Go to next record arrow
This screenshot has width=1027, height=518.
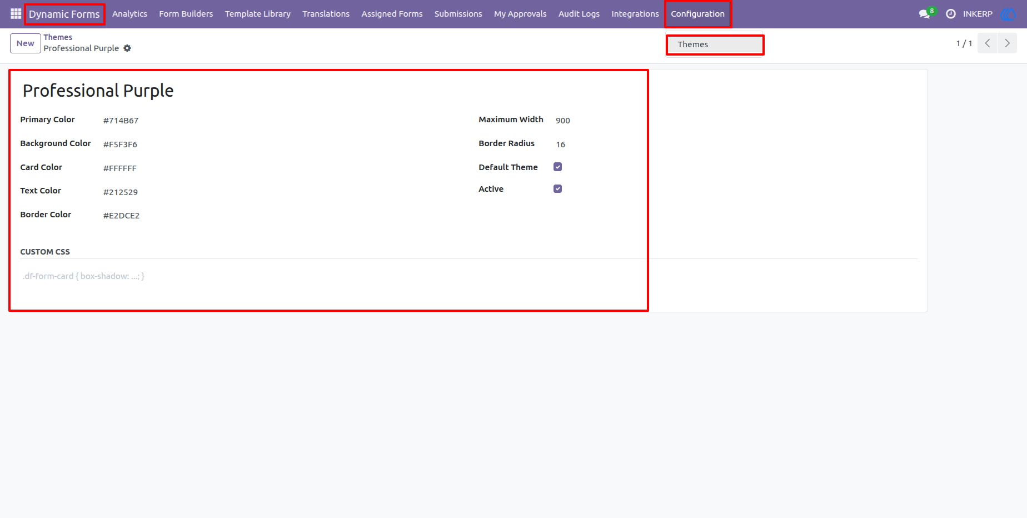tap(1007, 43)
